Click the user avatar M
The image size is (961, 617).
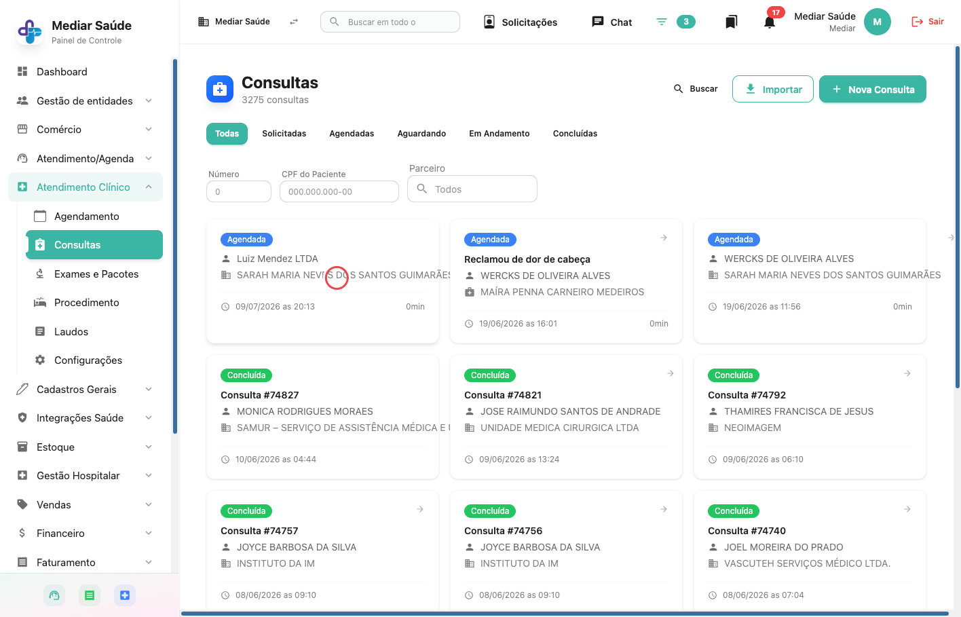(x=877, y=22)
